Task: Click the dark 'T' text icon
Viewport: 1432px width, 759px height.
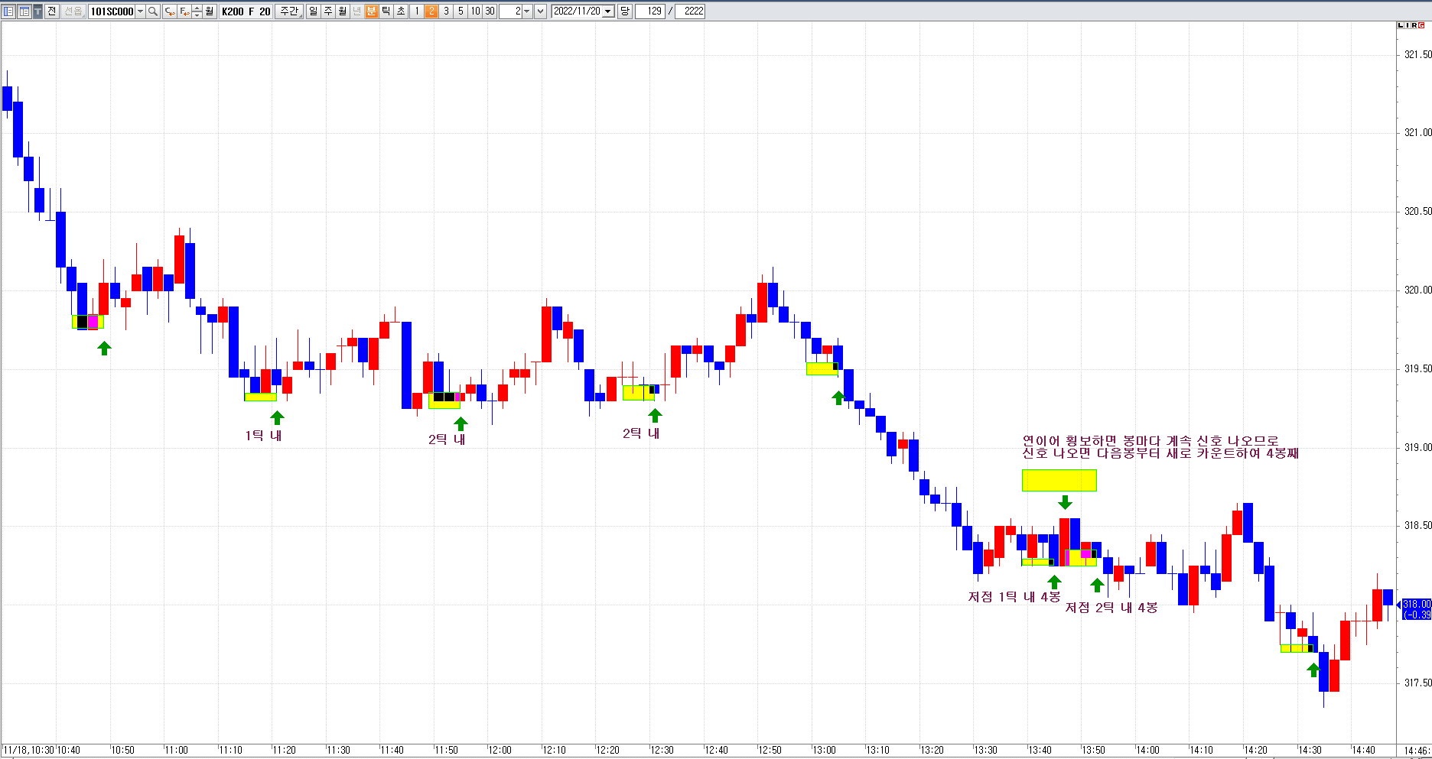Action: coord(37,11)
